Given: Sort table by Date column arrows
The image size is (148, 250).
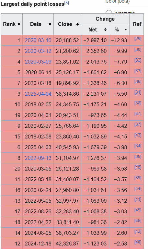Looking at the screenshot, I should point(50,24).
